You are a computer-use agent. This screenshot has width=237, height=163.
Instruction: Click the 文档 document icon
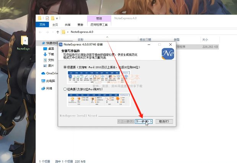[45, 60]
